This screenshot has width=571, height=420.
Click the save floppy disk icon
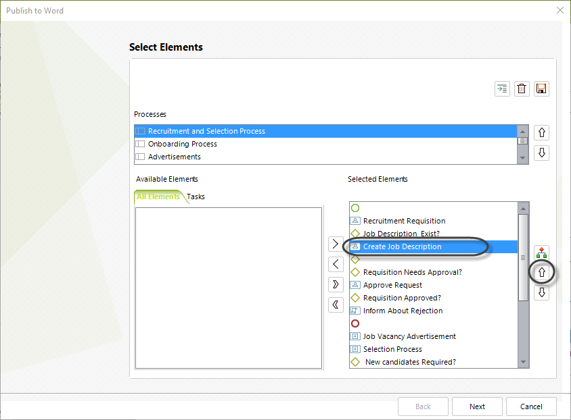pos(541,88)
